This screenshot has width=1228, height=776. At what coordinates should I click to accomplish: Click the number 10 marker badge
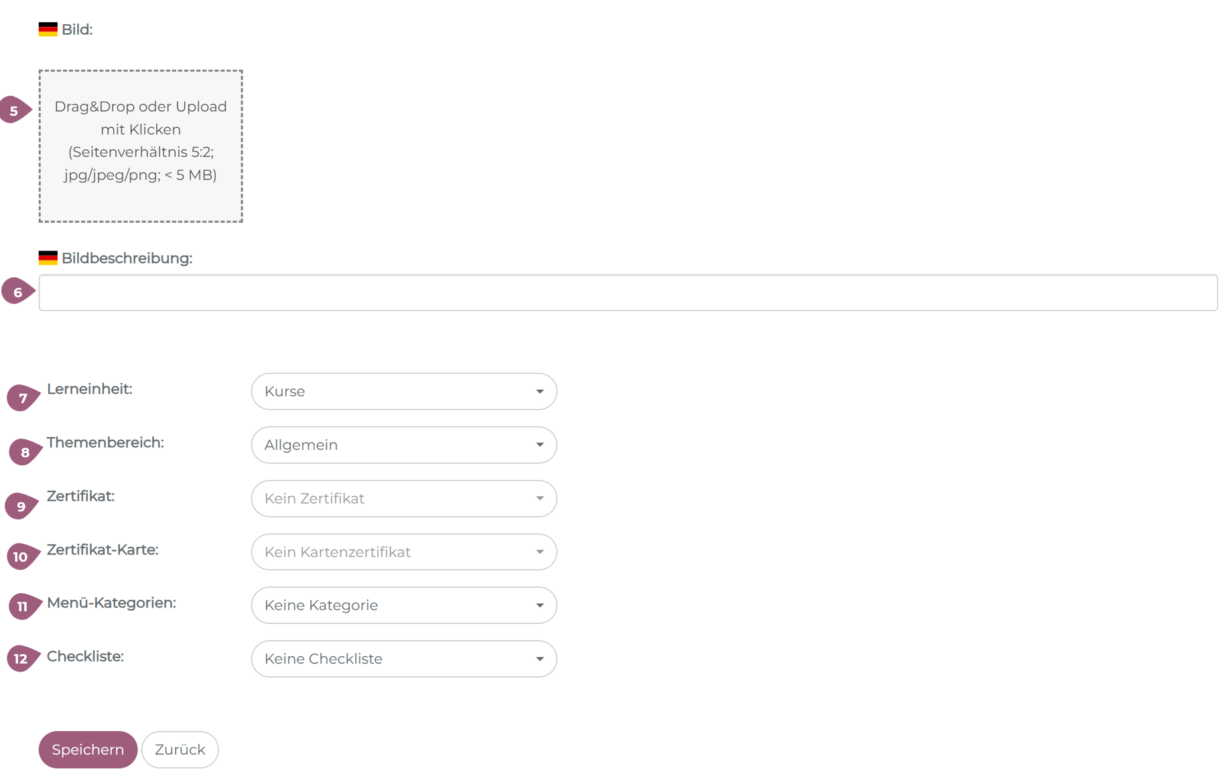point(21,557)
